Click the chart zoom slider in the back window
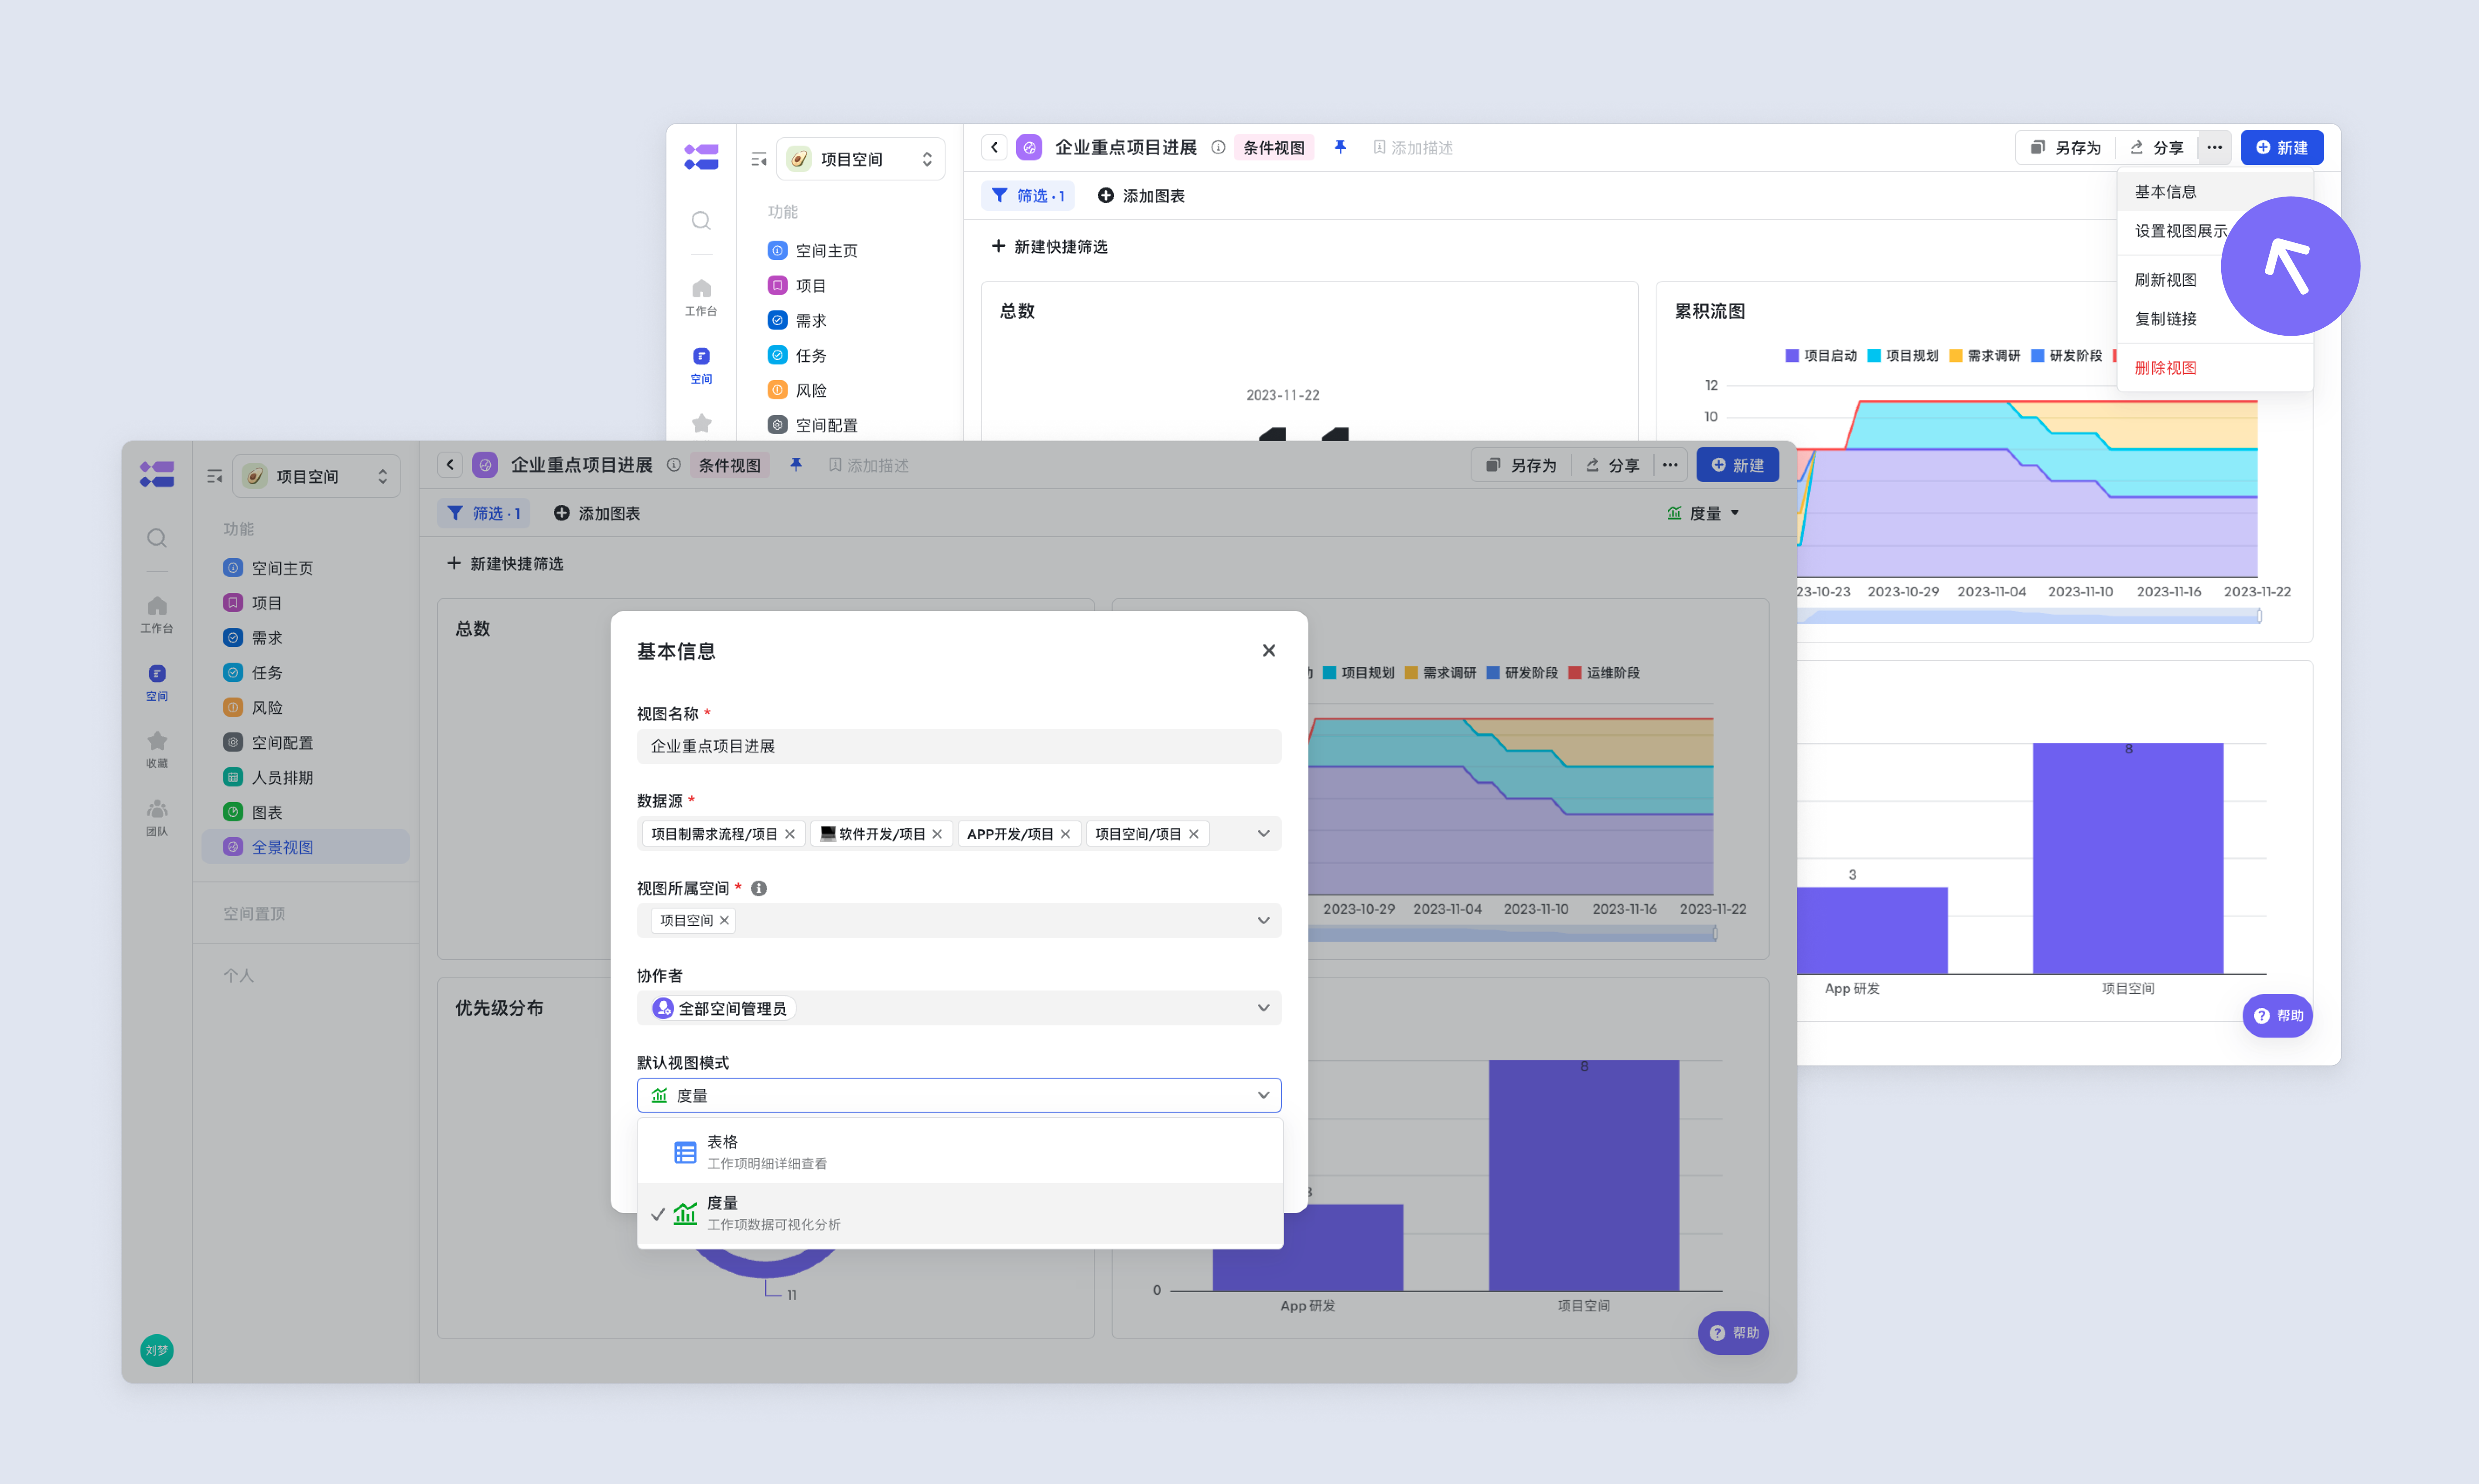This screenshot has width=2479, height=1484. pyautogui.click(x=2029, y=616)
